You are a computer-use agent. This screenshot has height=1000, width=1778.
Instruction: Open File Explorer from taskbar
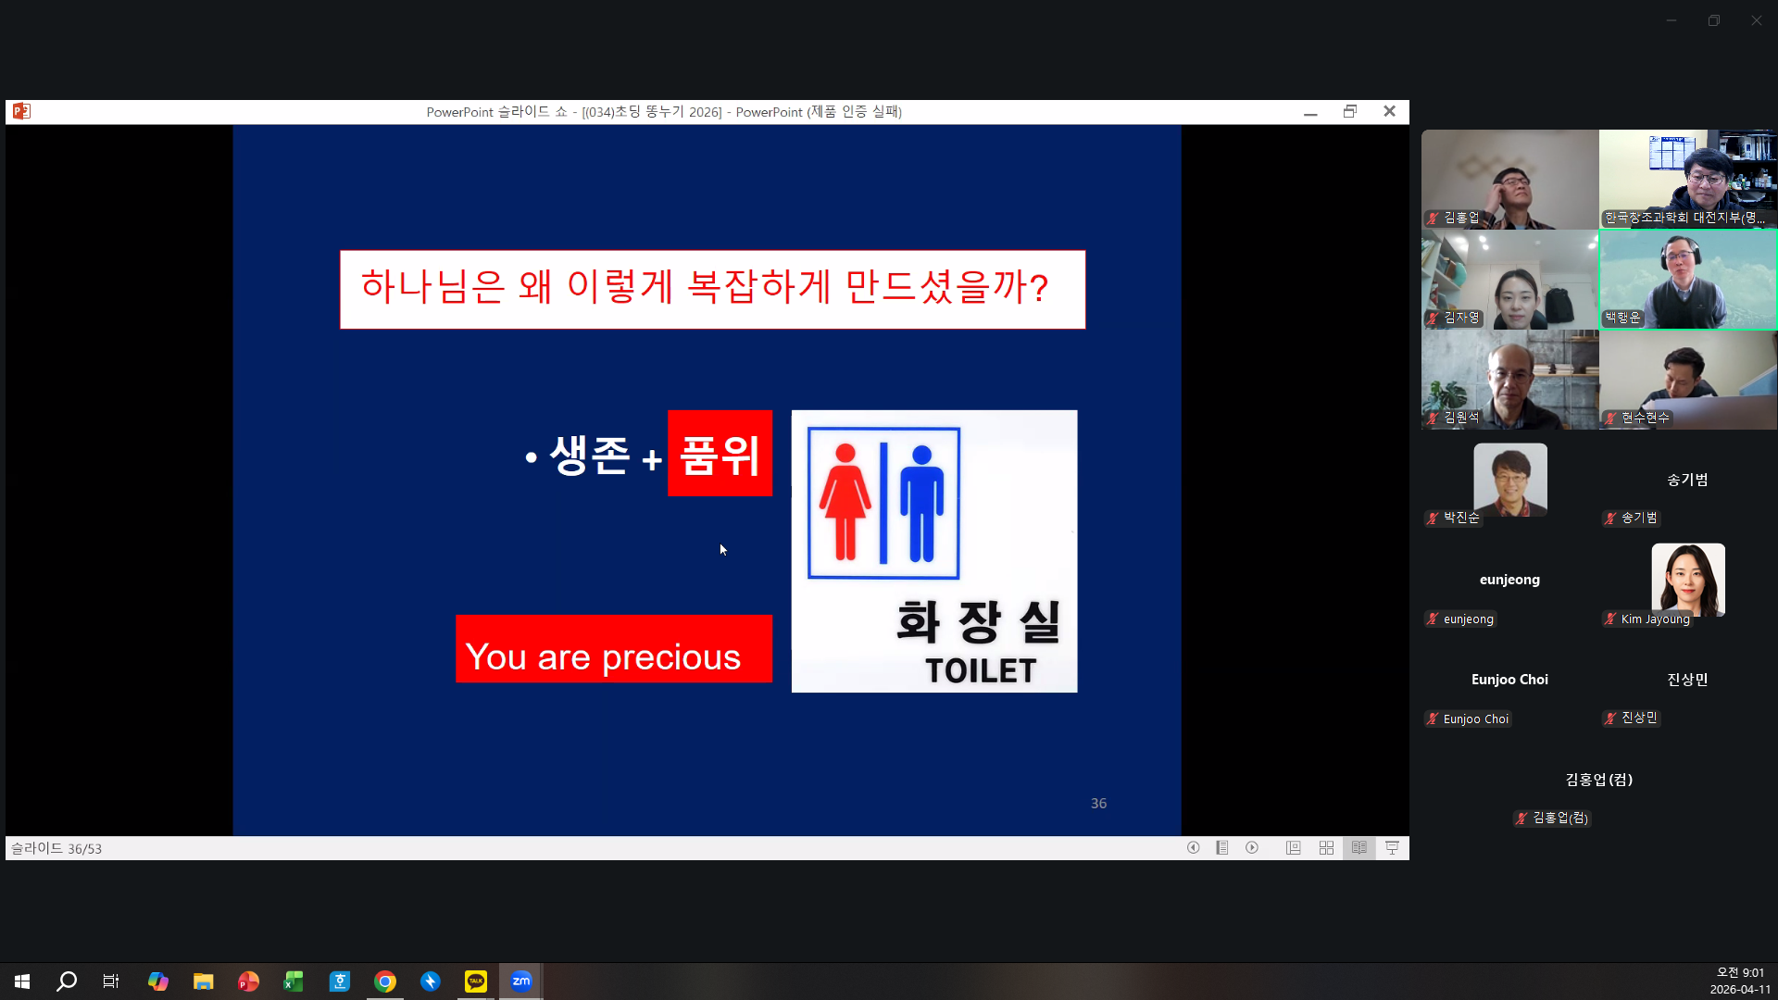coord(204,981)
